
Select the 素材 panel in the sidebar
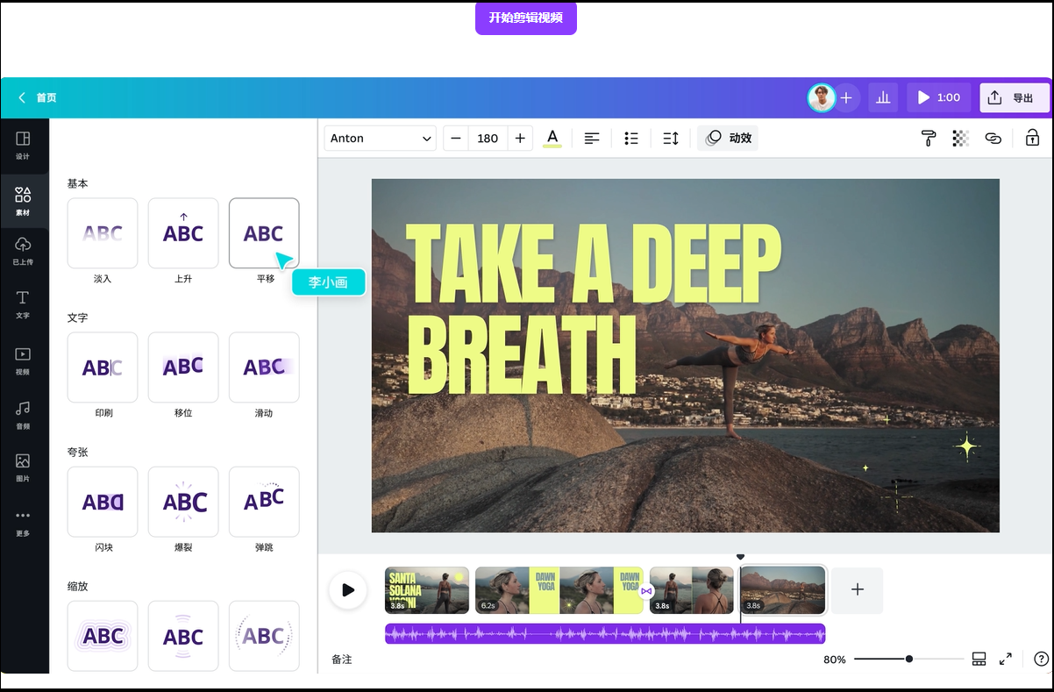[24, 201]
